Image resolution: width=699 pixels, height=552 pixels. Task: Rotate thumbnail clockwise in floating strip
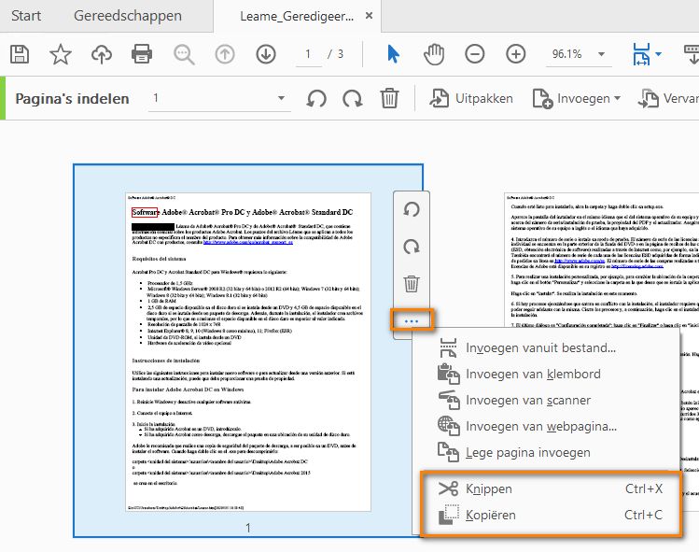(x=411, y=247)
